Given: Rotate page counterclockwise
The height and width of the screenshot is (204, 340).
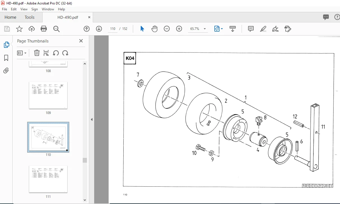Looking at the screenshot, I should [56, 53].
